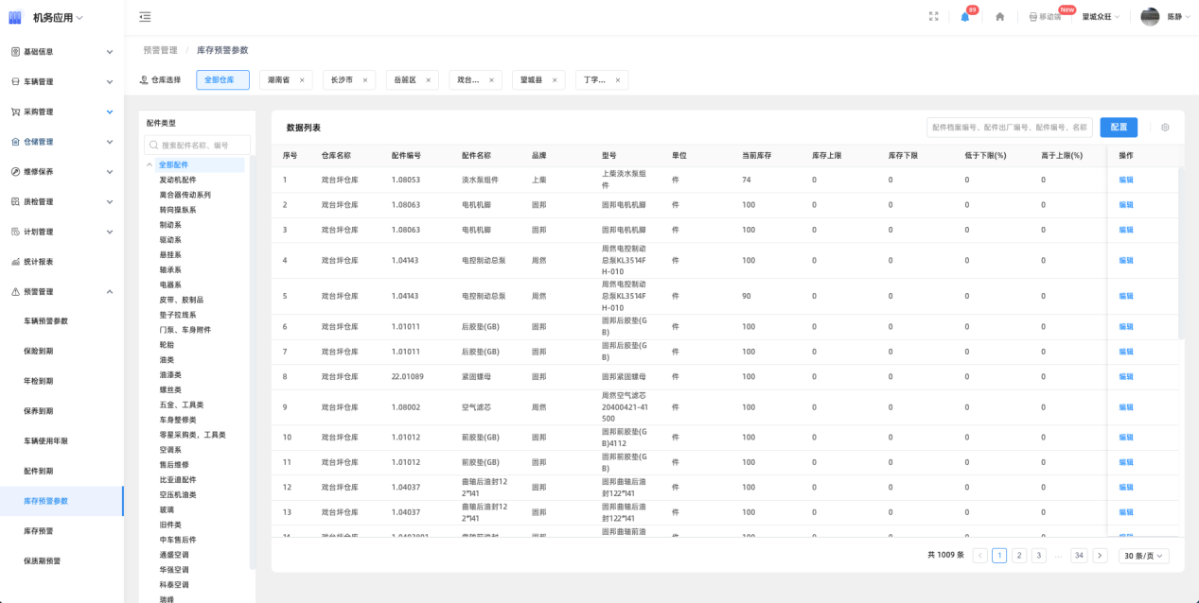Open 保险到期 menu item
This screenshot has width=1199, height=603.
39,351
